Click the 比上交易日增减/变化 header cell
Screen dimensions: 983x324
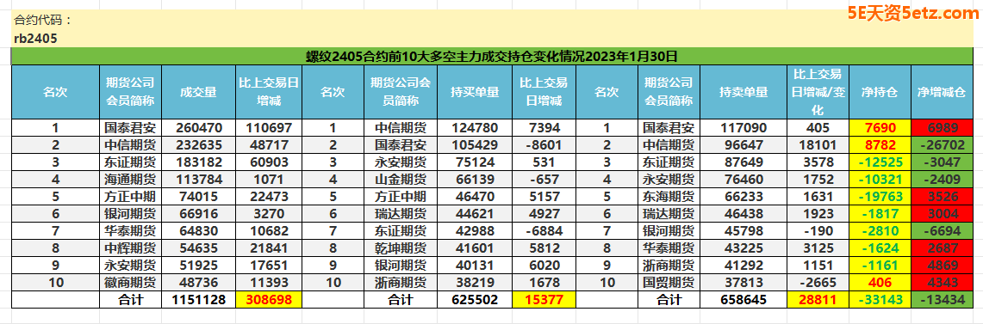click(x=818, y=93)
